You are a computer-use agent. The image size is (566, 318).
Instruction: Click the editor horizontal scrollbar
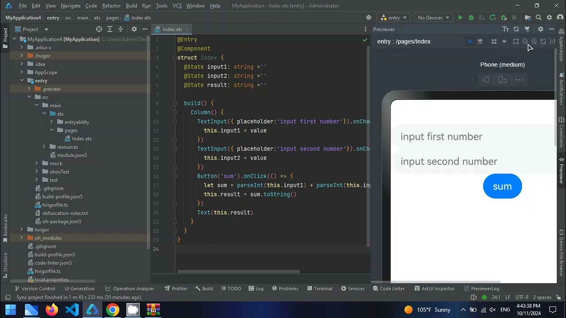(x=239, y=272)
